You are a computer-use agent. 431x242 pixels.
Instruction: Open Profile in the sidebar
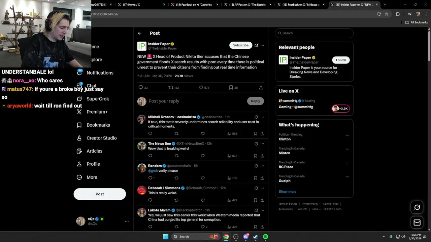[x=89, y=164]
